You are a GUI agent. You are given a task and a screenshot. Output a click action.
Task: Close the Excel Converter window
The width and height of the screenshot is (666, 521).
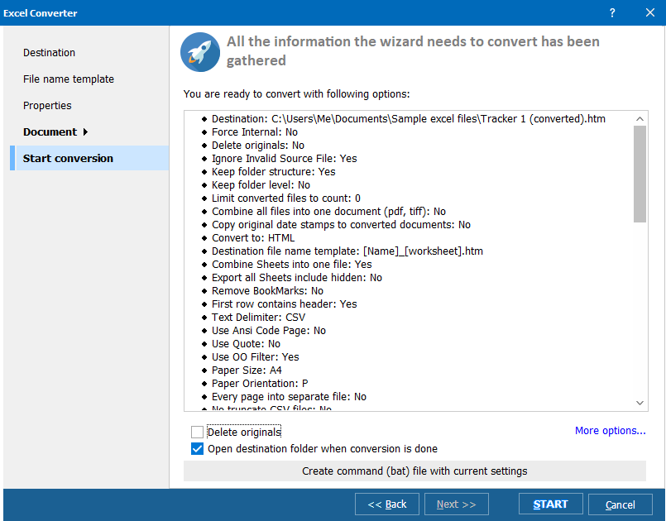pyautogui.click(x=649, y=12)
